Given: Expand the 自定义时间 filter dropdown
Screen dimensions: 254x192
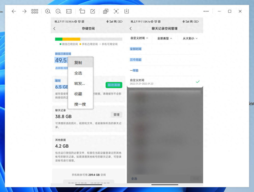Looking at the screenshot, I should (x=139, y=38).
